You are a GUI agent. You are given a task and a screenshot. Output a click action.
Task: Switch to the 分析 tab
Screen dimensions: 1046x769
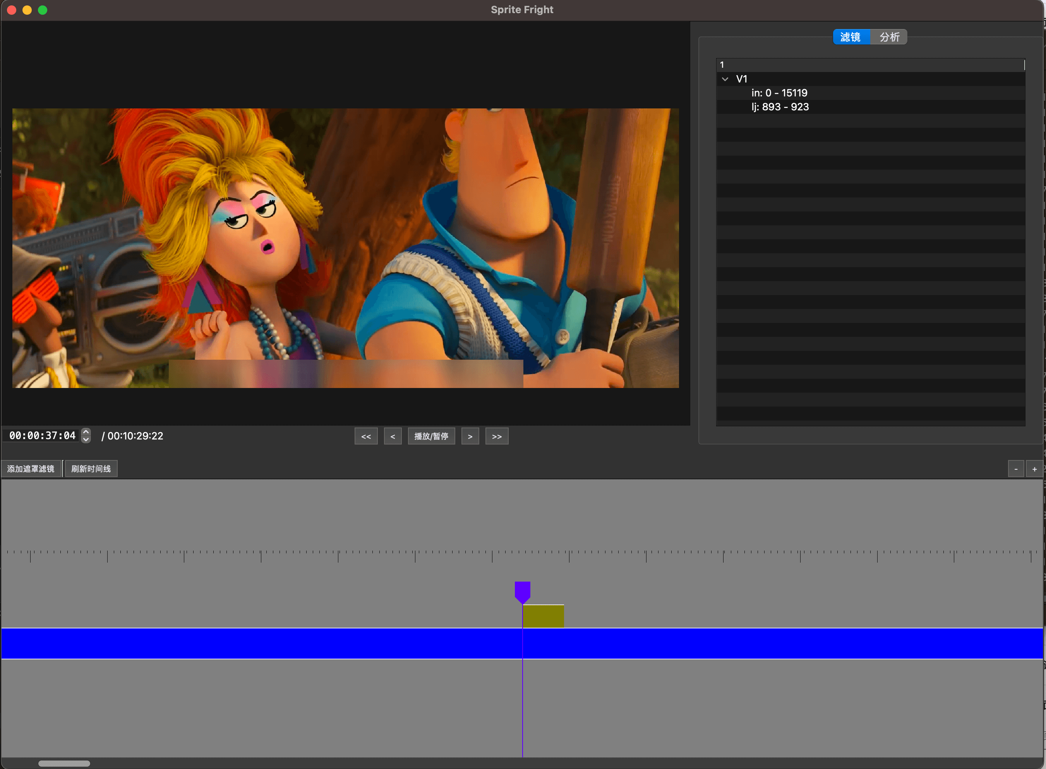[x=889, y=37]
